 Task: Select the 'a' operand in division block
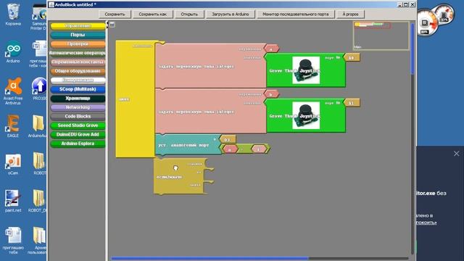[x=230, y=149]
